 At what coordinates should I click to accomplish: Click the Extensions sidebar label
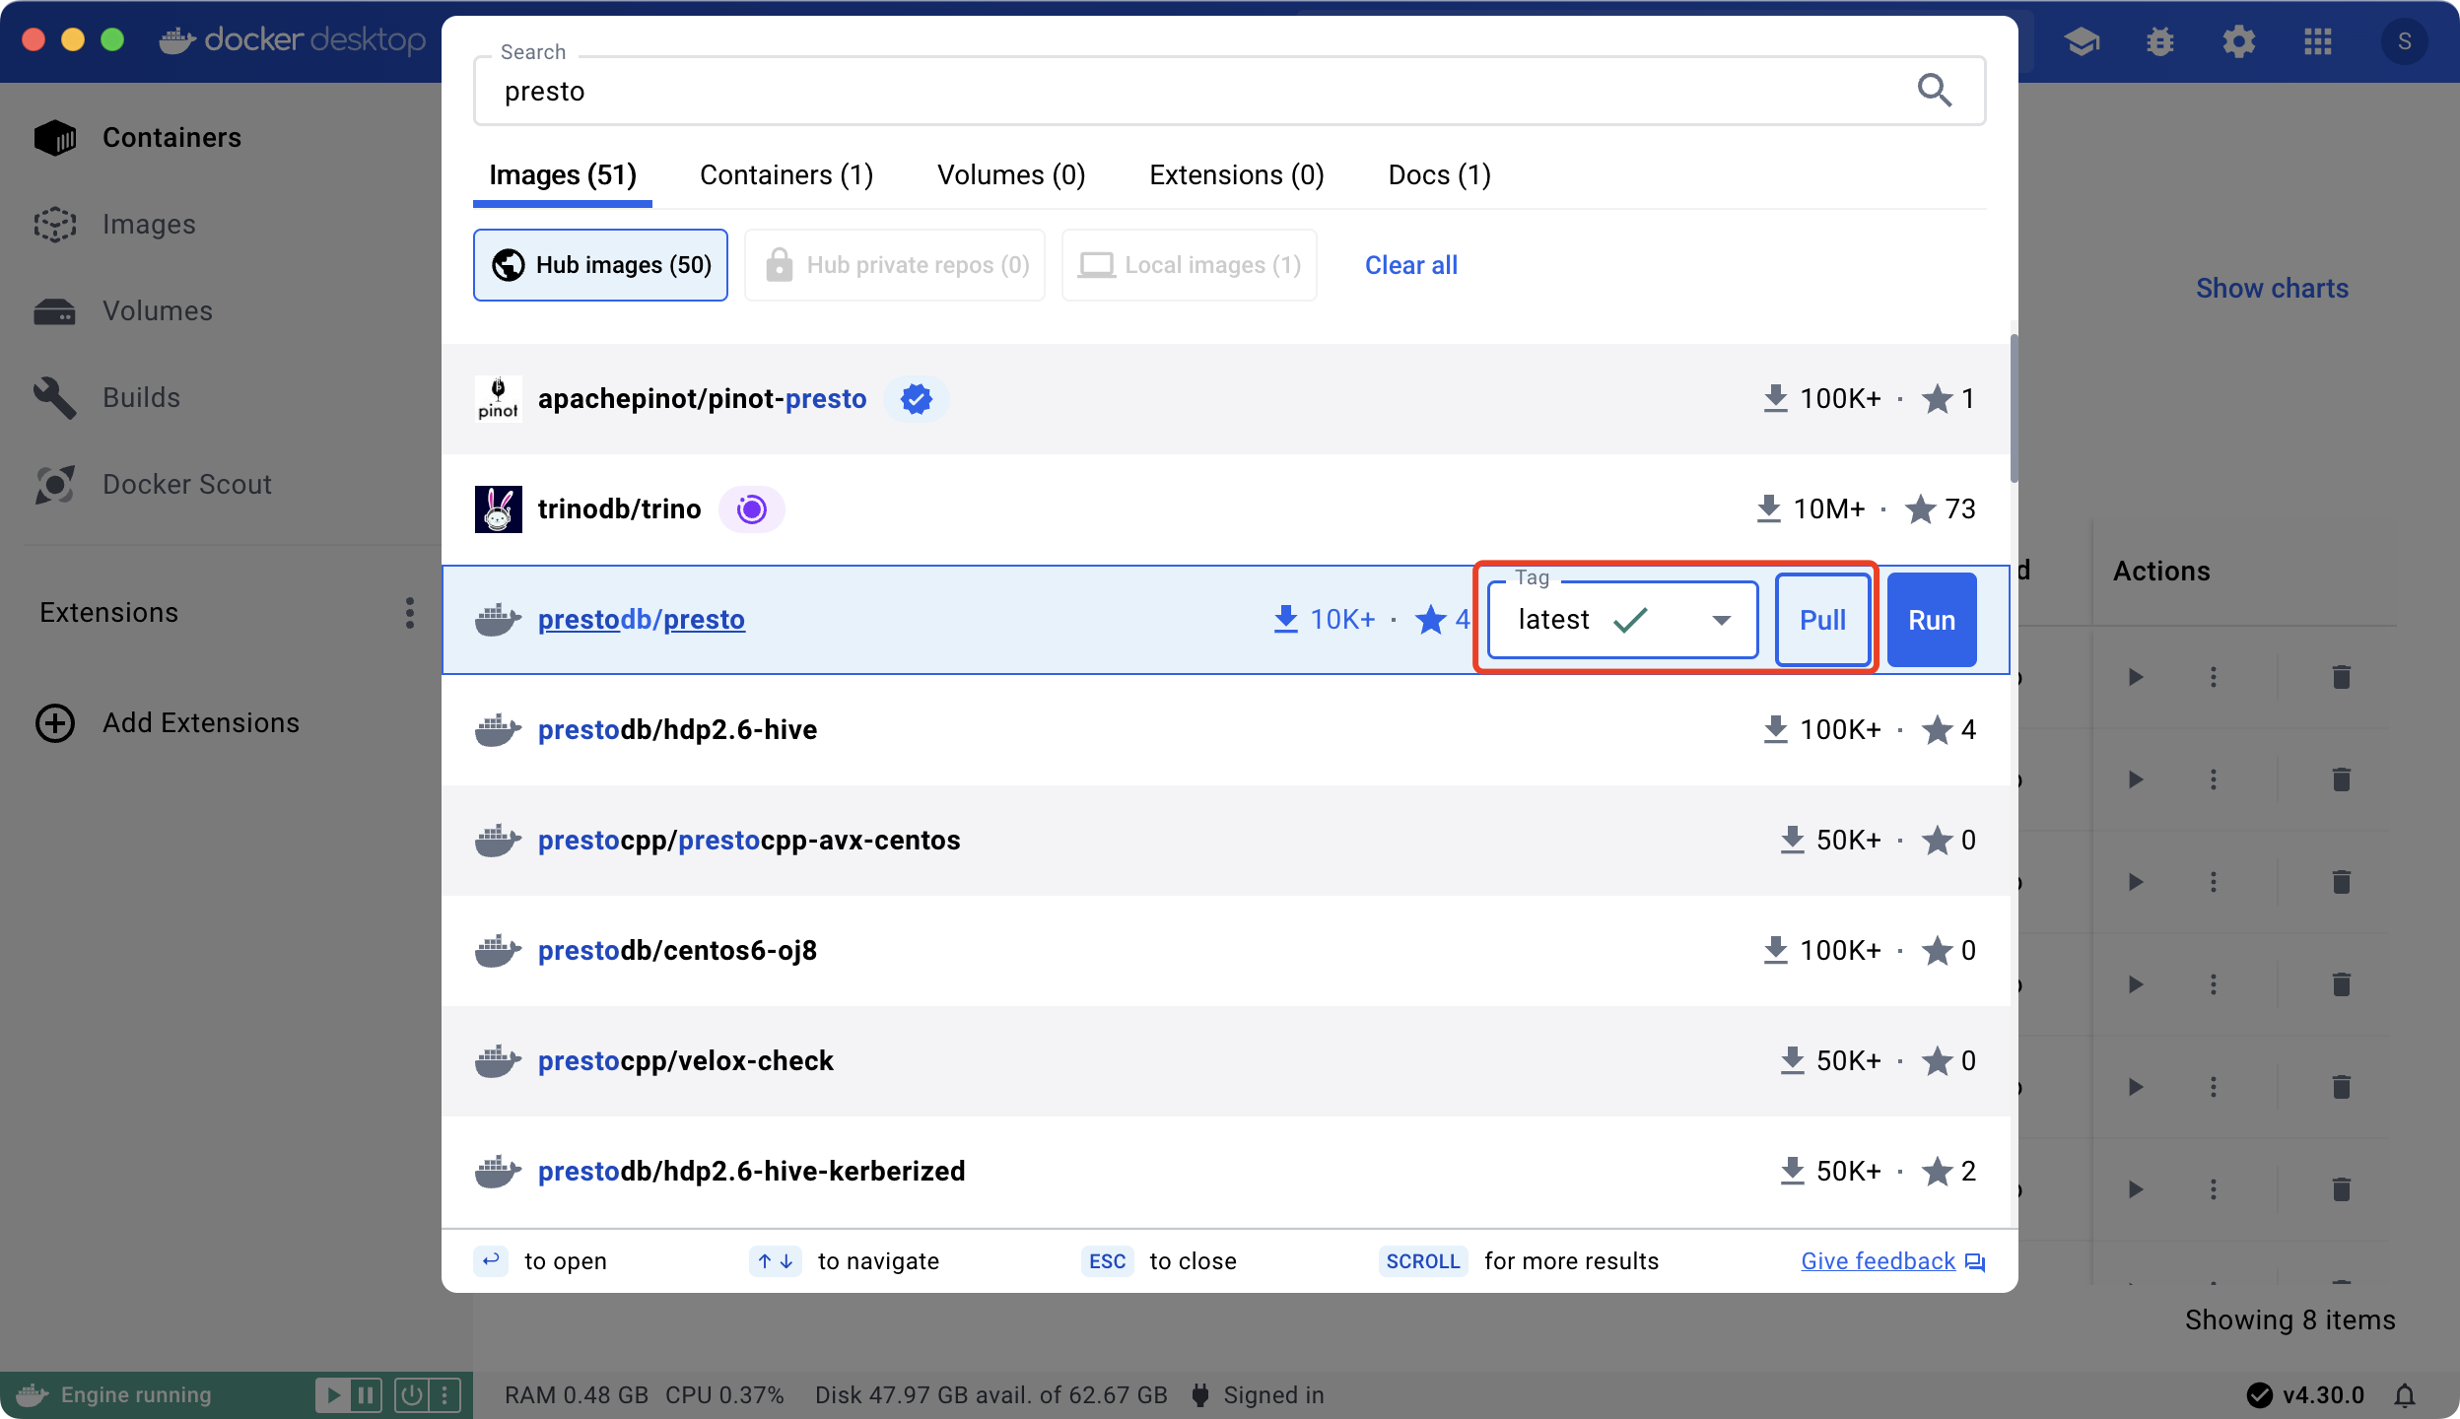pos(108,612)
